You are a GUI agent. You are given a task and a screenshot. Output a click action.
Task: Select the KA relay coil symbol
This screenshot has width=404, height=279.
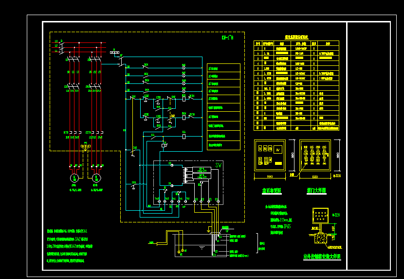tap(184, 137)
